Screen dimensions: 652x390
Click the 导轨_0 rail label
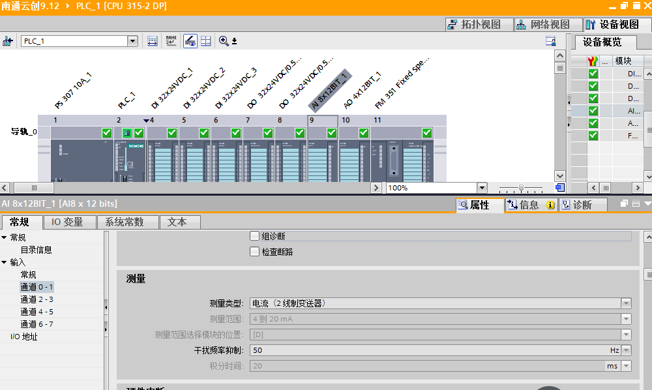pos(23,132)
